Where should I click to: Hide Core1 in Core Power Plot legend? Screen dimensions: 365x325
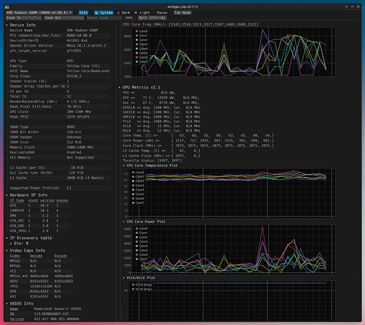pos(141,233)
